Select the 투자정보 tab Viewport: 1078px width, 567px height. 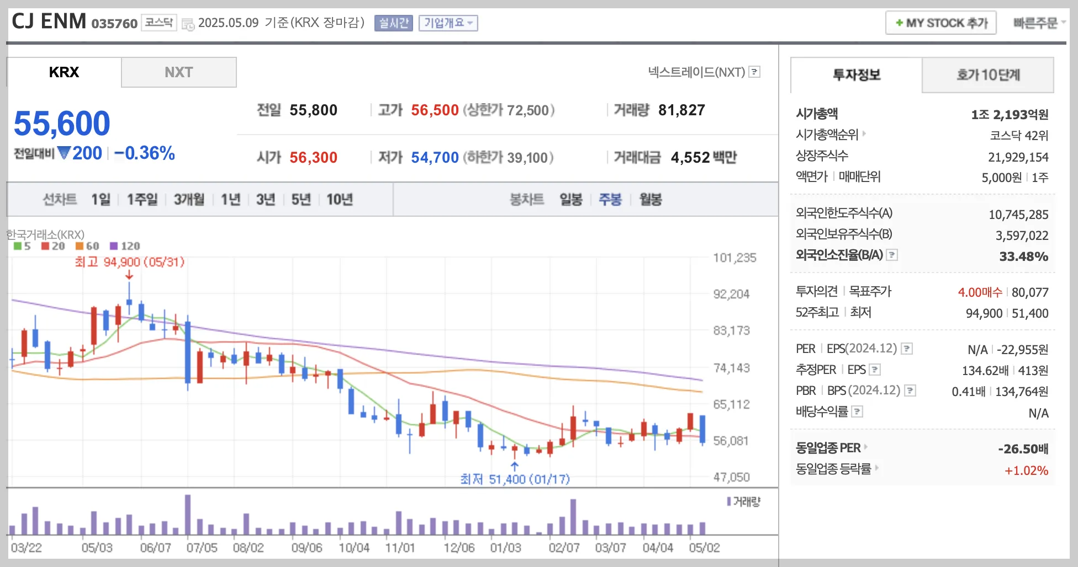click(857, 75)
